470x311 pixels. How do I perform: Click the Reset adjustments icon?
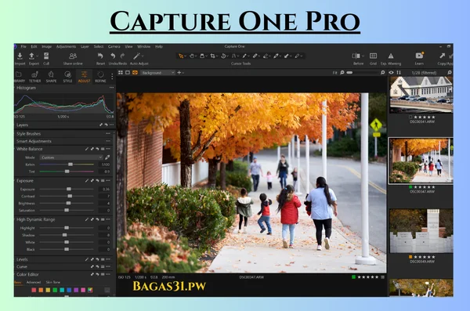100,56
